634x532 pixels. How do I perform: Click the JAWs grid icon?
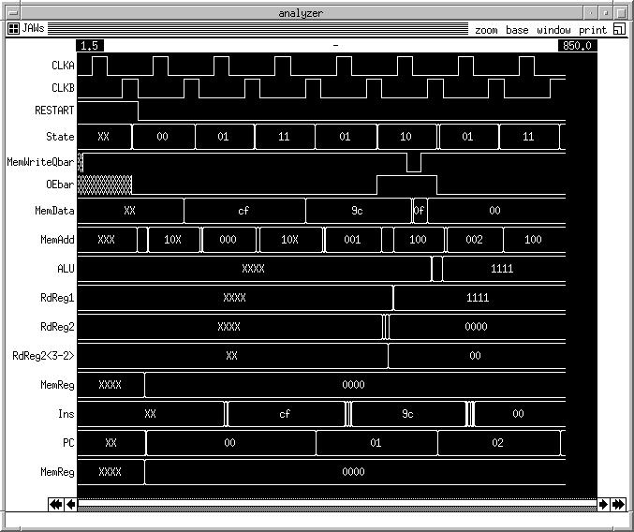(x=13, y=29)
